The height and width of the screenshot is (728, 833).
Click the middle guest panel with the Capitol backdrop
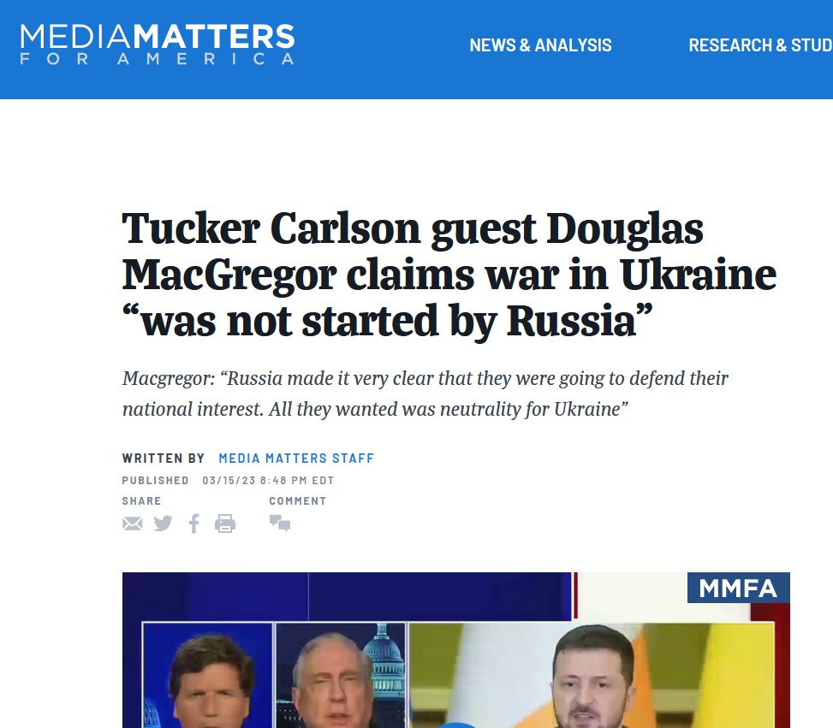point(341,676)
